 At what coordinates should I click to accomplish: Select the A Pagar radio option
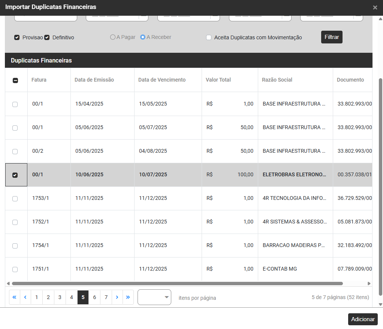coord(112,37)
